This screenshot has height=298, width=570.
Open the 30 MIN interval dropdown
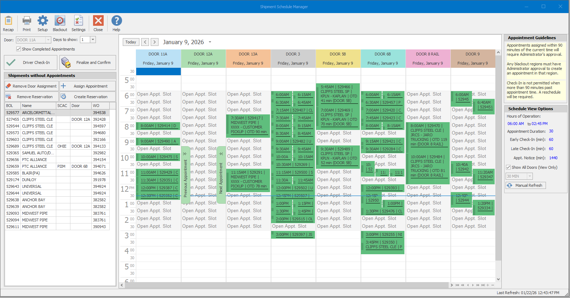coord(530,176)
